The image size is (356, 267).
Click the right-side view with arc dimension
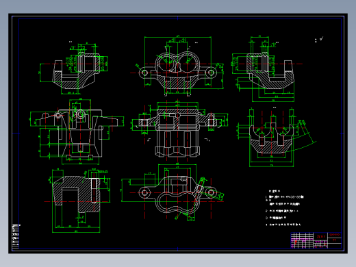tap(277, 138)
